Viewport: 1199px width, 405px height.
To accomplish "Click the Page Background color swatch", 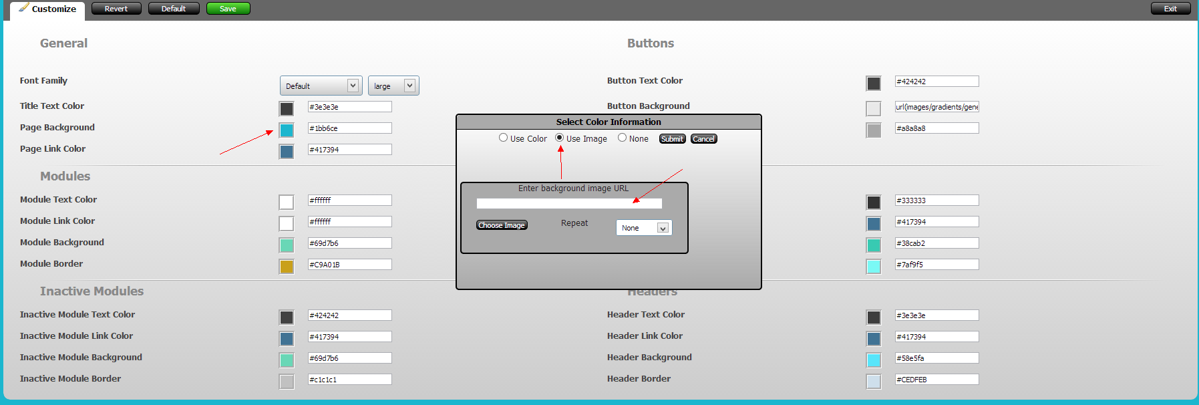I will (x=287, y=130).
